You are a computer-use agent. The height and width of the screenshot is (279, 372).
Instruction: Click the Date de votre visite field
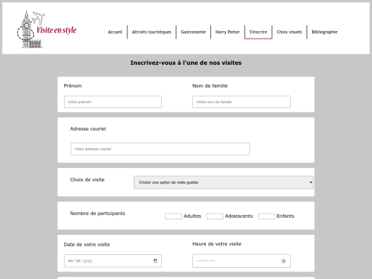click(x=113, y=260)
